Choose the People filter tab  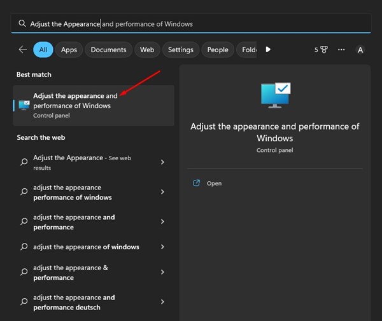pos(217,50)
